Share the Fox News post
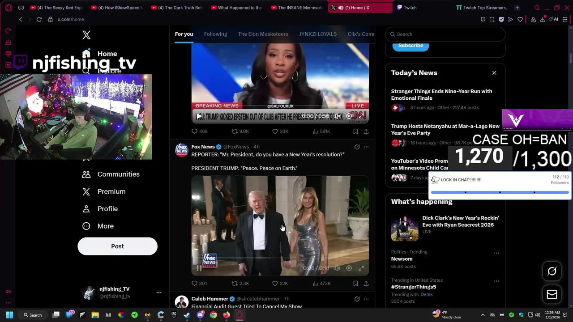573x322 pixels. (366, 284)
